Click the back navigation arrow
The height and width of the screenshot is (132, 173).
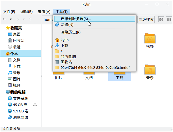tap(4, 19)
